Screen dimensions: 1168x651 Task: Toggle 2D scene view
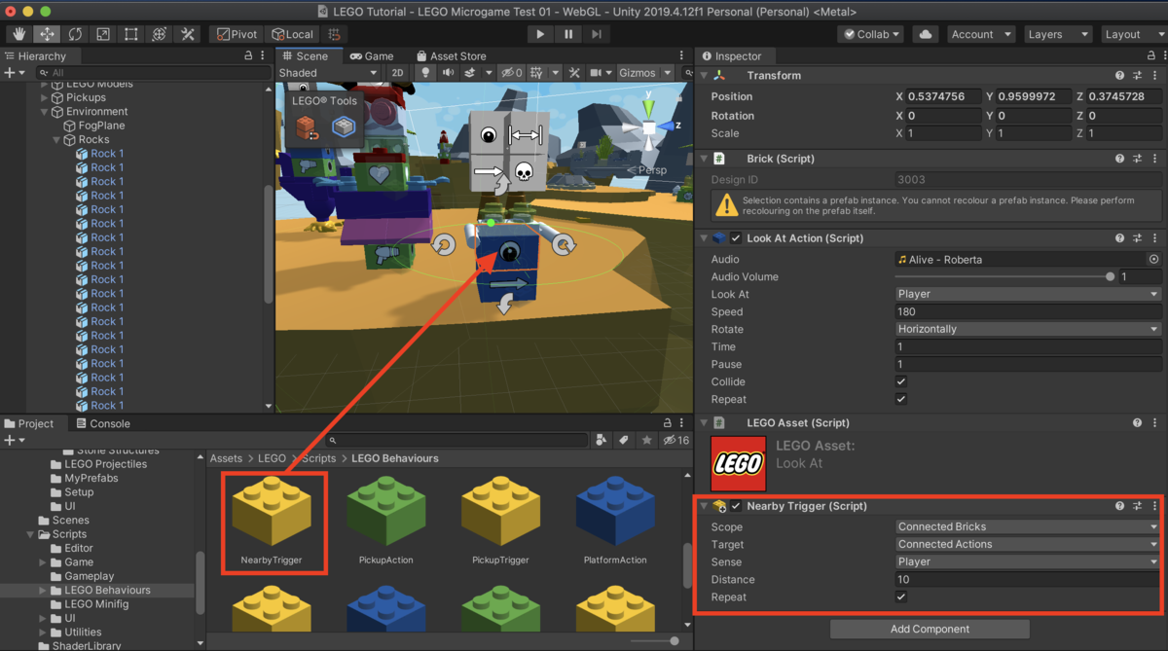coord(397,73)
